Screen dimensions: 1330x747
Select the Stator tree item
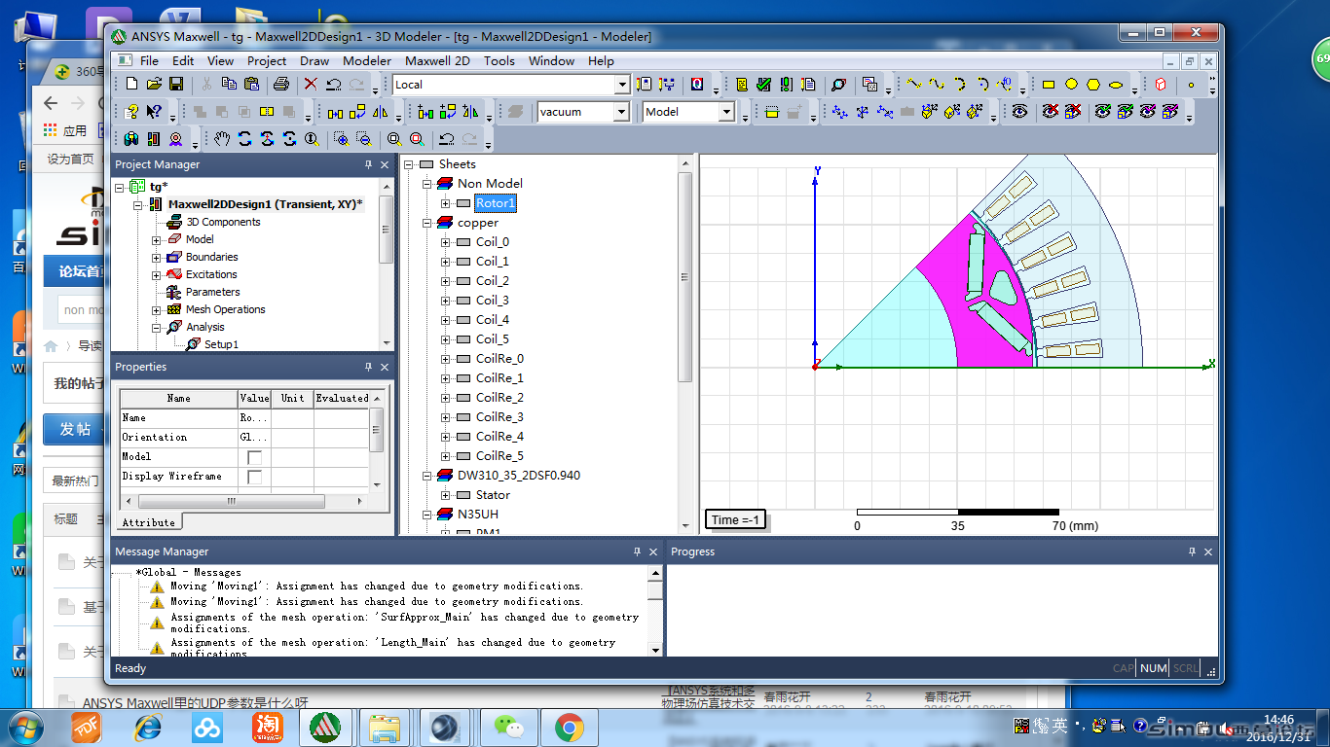pyautogui.click(x=493, y=495)
